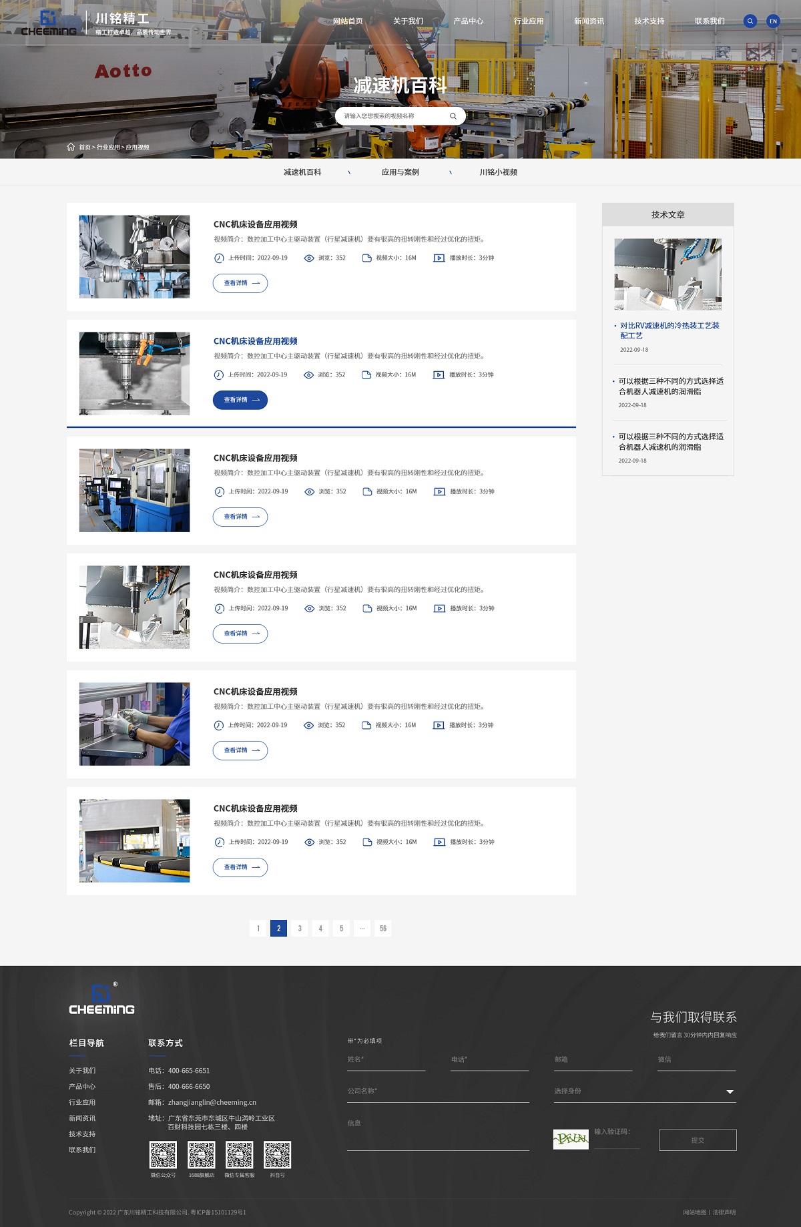Click the filled blue 查看详情 button
The height and width of the screenshot is (1227, 801).
(240, 400)
